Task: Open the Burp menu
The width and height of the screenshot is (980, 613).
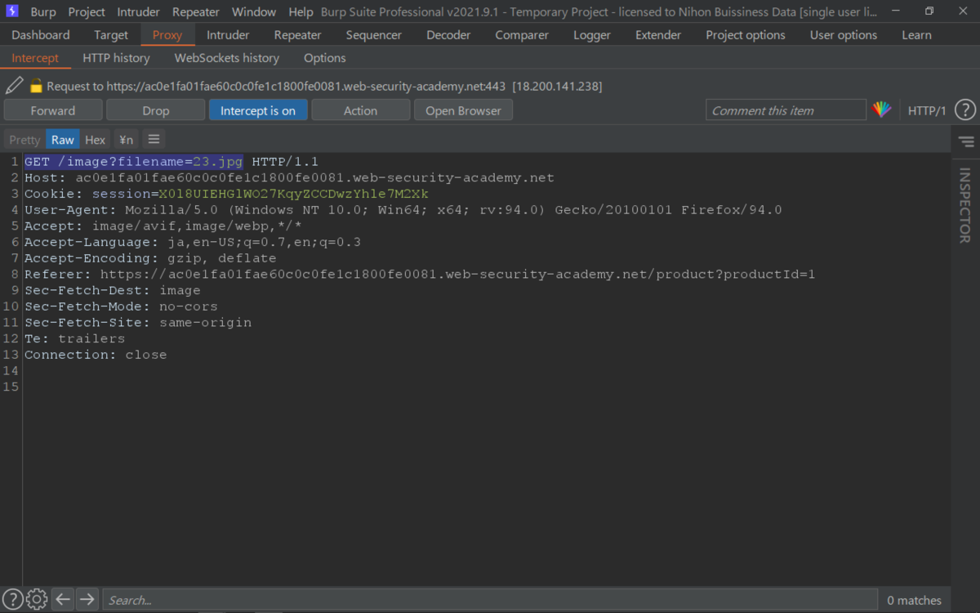Action: pos(43,12)
